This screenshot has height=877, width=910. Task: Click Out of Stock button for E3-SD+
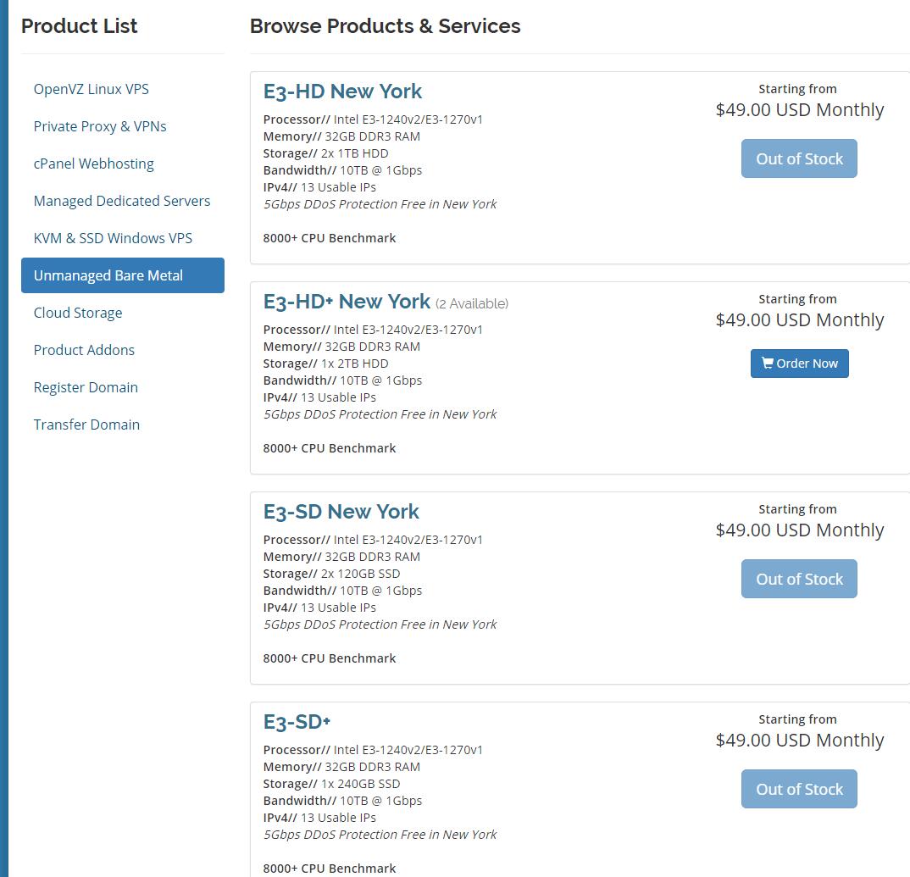(799, 789)
